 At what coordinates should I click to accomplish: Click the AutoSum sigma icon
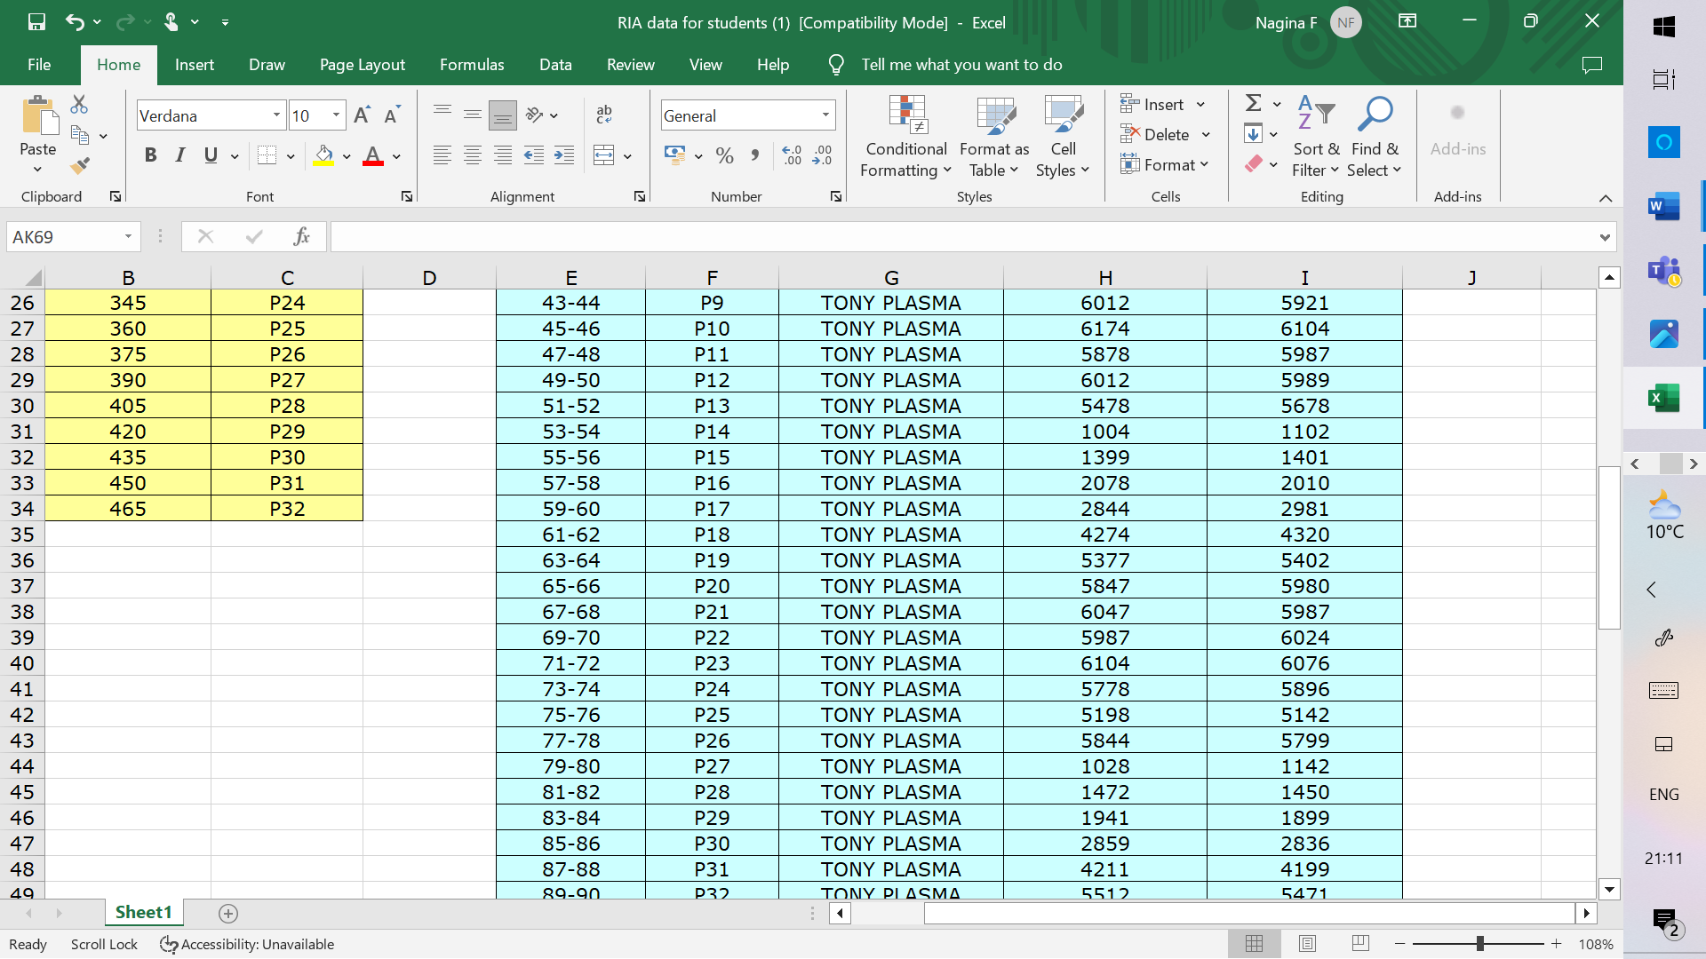click(x=1253, y=104)
